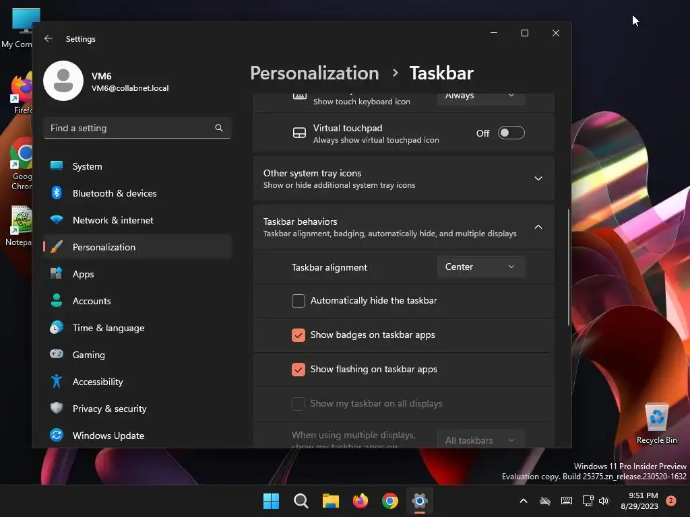
Task: Open the touch keyboard Always dropdown
Action: click(x=481, y=99)
